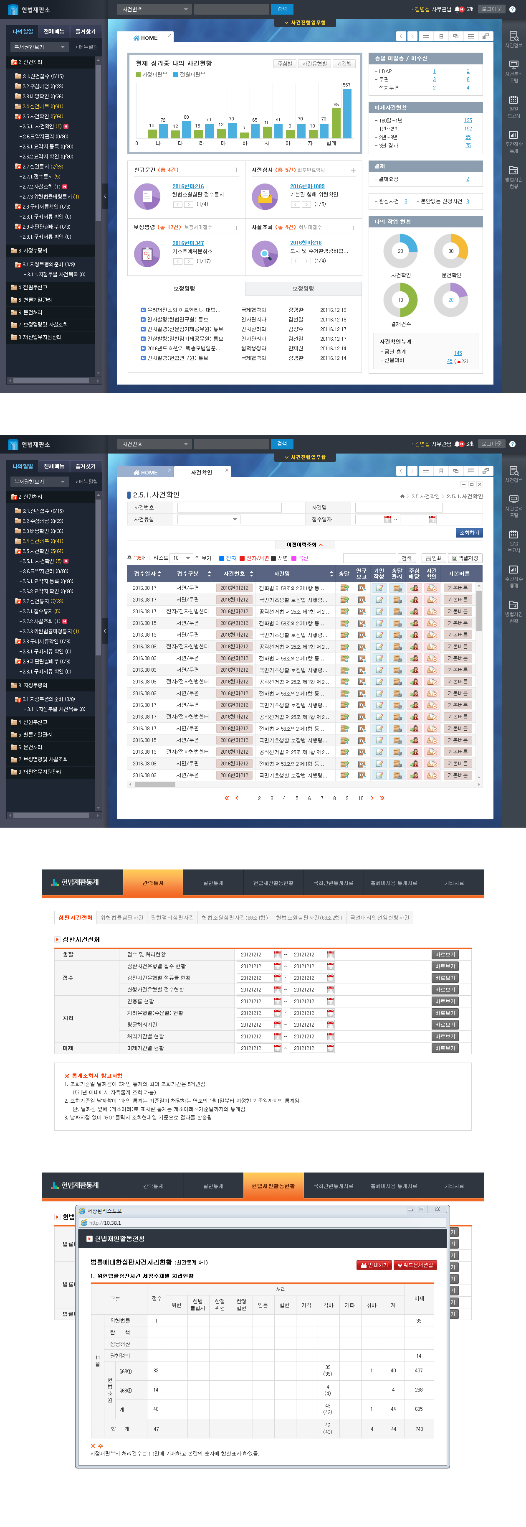Viewport: 526px width, 1527px height.
Task: Click the 보정명령 clipboard circle icon
Action: tap(147, 254)
